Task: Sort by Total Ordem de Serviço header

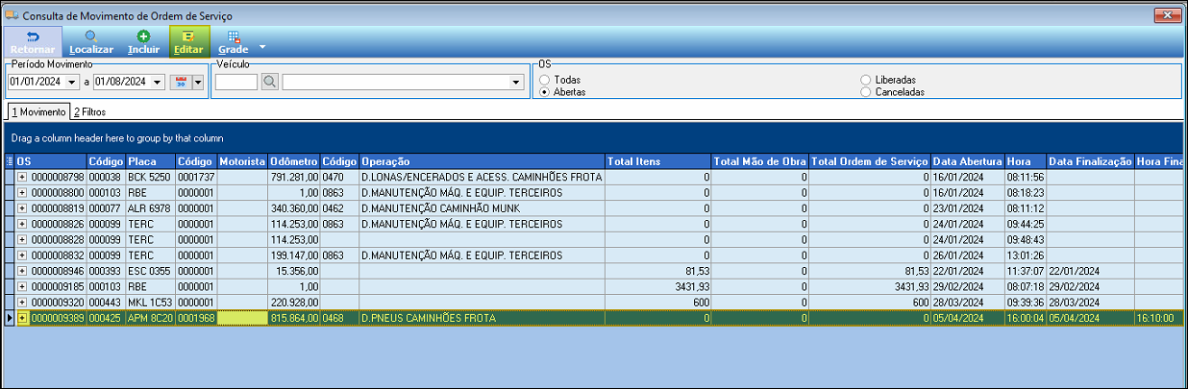Action: click(x=869, y=161)
